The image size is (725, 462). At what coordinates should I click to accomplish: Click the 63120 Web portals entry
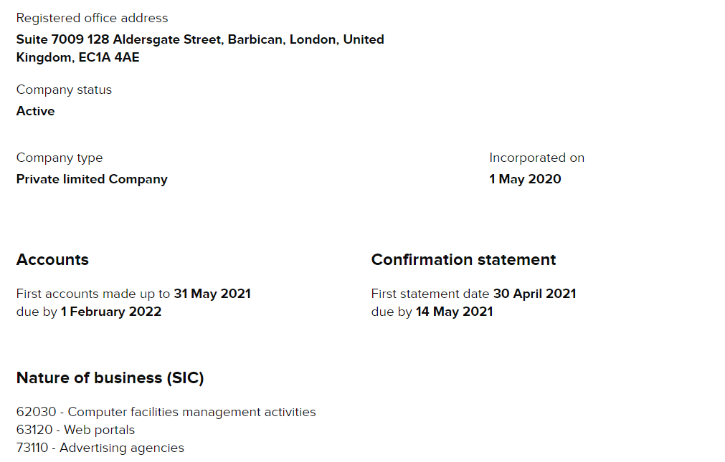[75, 430]
